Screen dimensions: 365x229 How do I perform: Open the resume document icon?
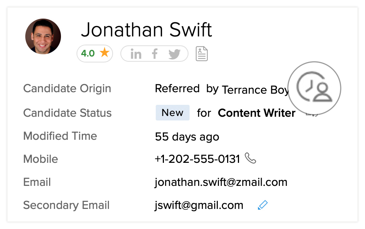tap(202, 54)
